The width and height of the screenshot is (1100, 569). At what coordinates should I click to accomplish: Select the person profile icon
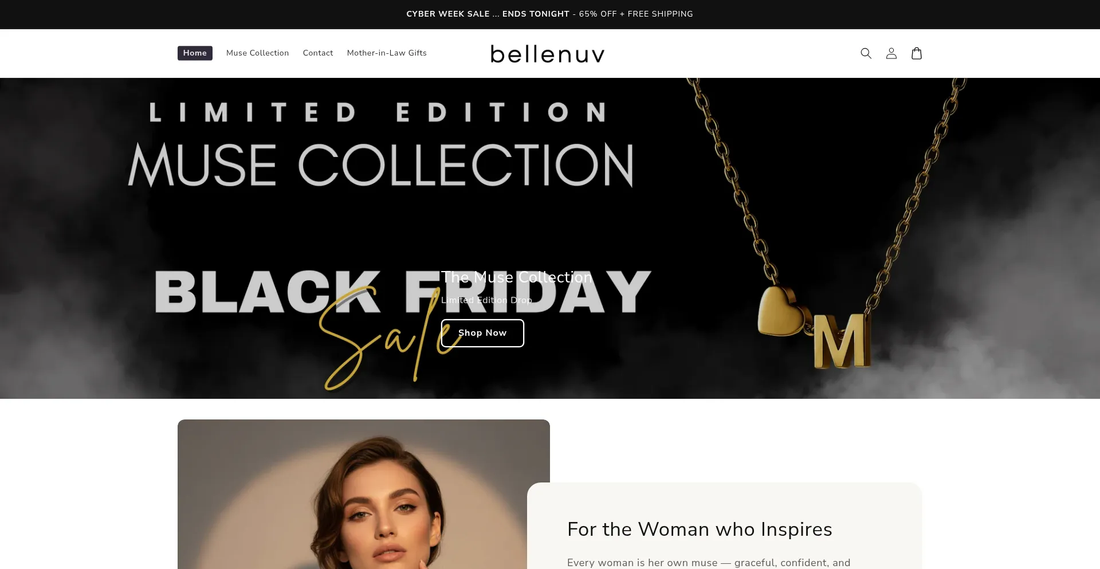(891, 53)
